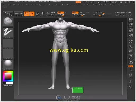The width and height of the screenshot is (136, 102).
Task: Launch Projection Master
Action: pyautogui.click(x=18, y=14)
